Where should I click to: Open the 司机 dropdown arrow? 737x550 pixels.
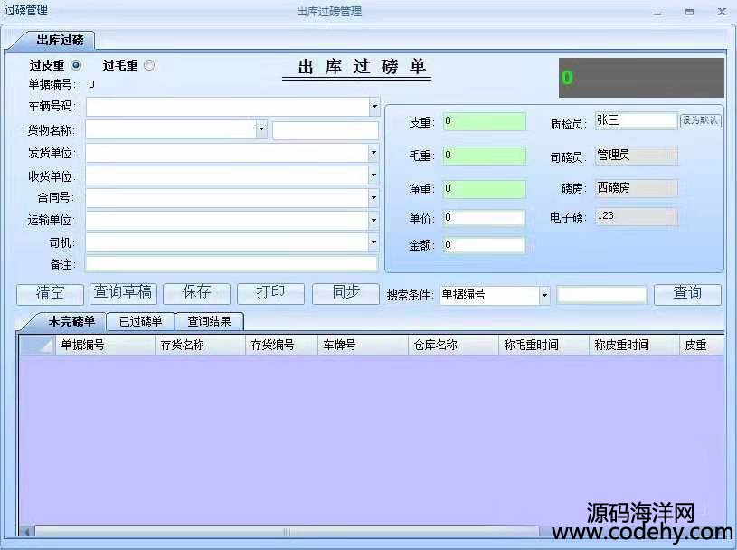point(373,242)
